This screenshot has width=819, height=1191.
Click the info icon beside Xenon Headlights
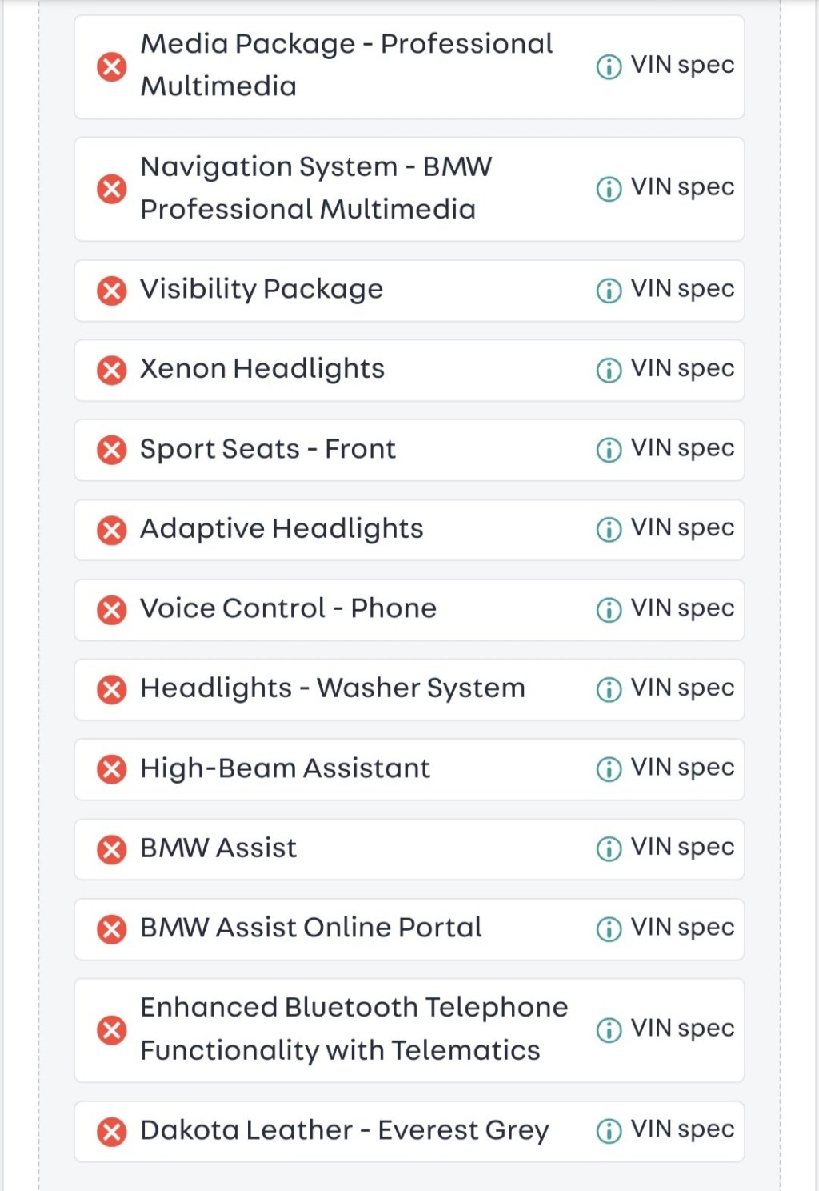tap(609, 370)
